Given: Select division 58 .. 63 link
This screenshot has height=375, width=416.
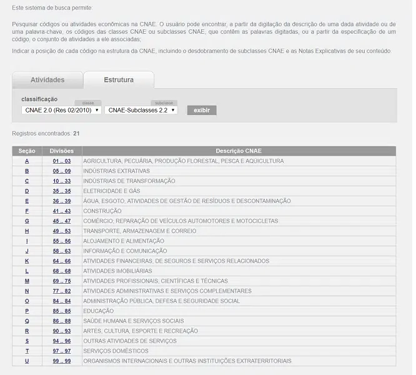Looking at the screenshot, I should click(62, 251).
